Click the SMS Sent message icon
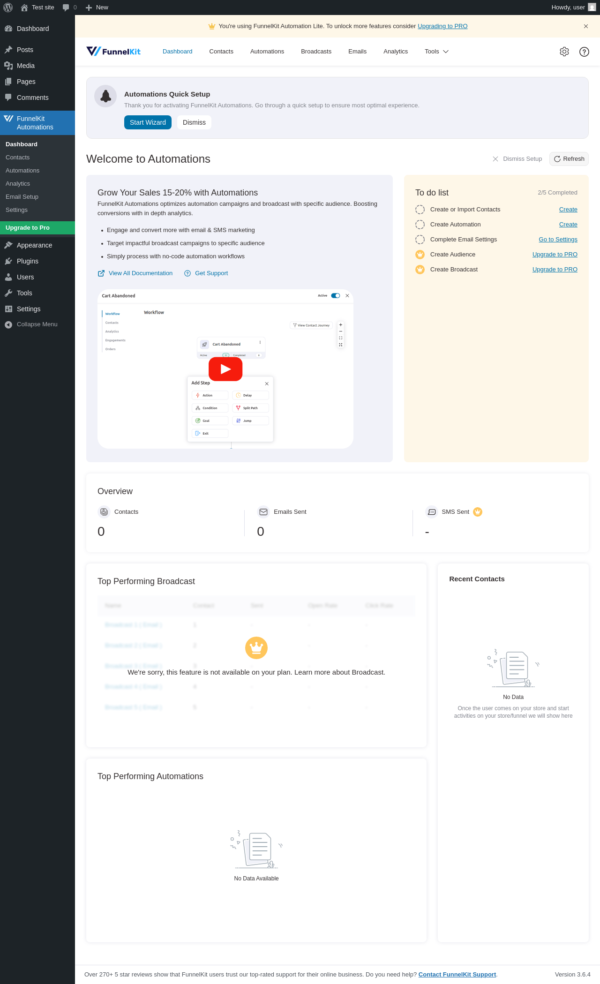The image size is (600, 984). click(x=432, y=512)
